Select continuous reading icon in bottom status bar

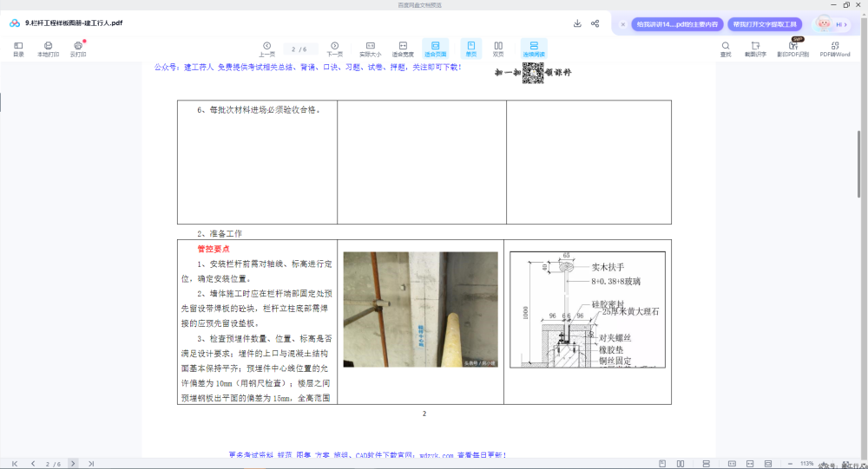(x=707, y=464)
